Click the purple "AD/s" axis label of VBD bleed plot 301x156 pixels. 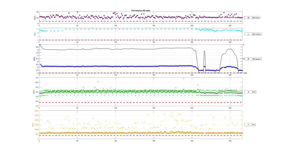coord(35,18)
